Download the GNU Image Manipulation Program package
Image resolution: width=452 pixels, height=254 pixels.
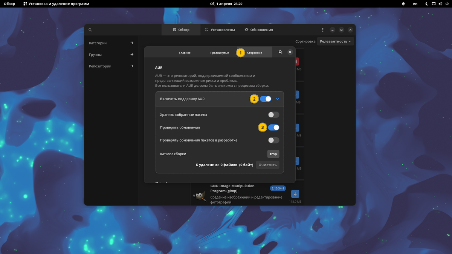point(295,194)
